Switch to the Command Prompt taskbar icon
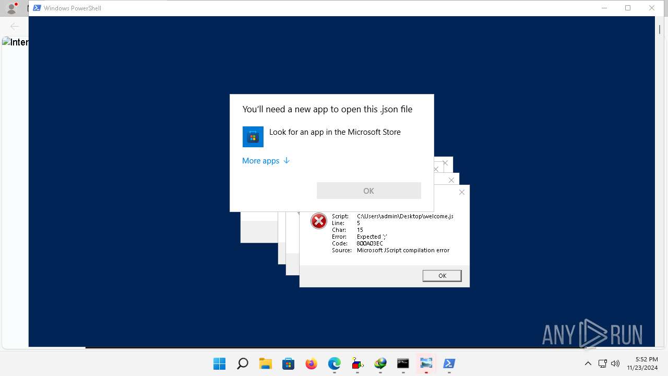Screen dimensions: 668x376 point(403,363)
